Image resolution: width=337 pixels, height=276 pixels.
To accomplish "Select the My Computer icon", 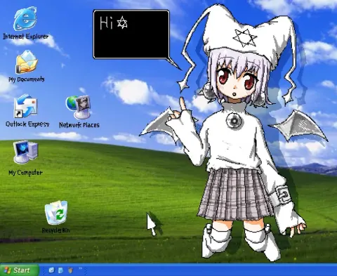I will [25, 152].
